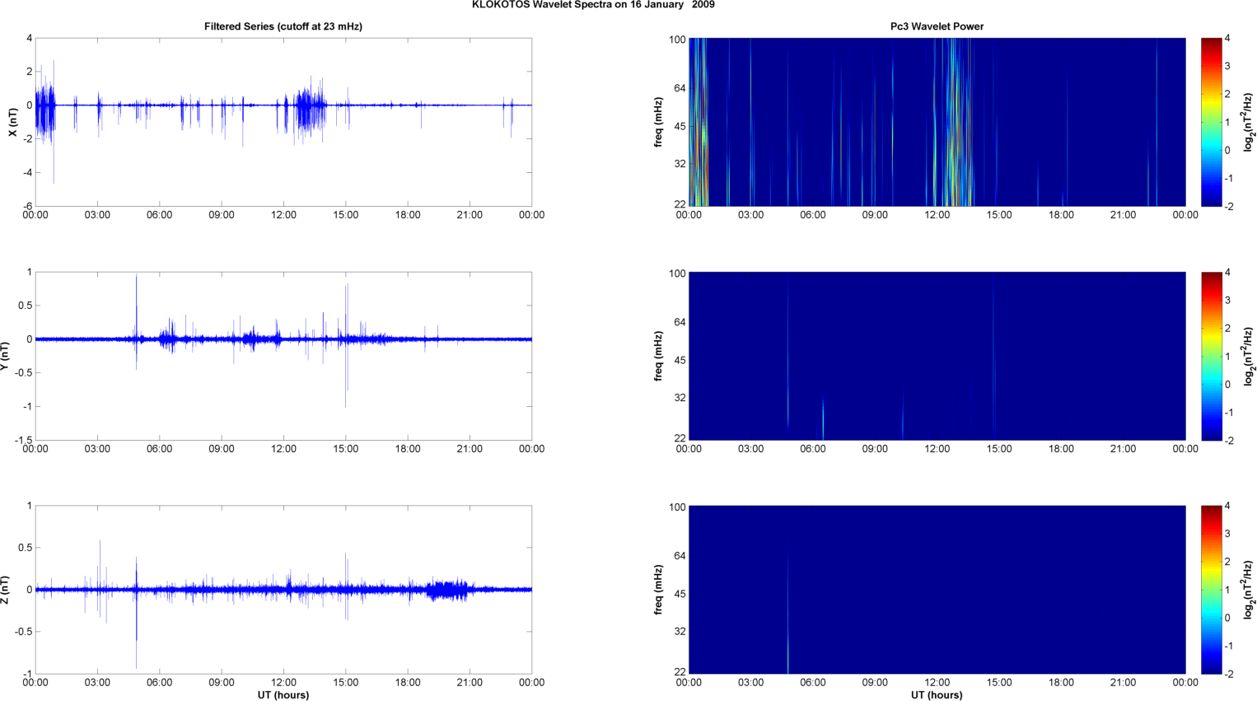Select the Z component filtered series plot
The height and width of the screenshot is (701, 1257).
[x=283, y=590]
